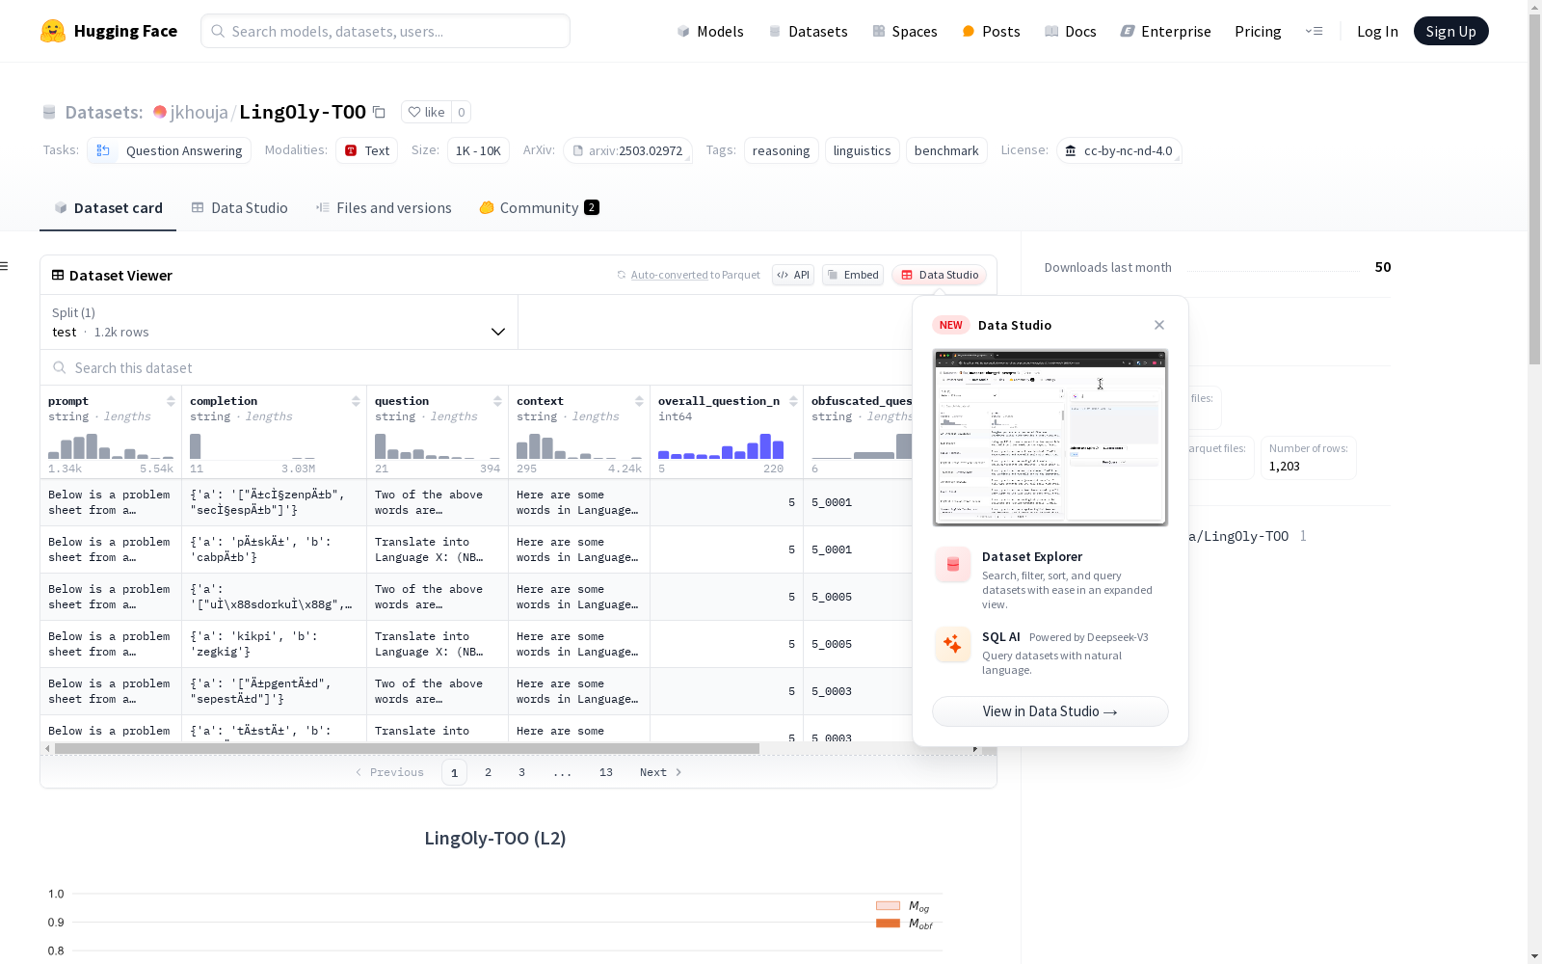Click the Datasets breadcrumb icon
This screenshot has width=1542, height=964.
pos(49,112)
